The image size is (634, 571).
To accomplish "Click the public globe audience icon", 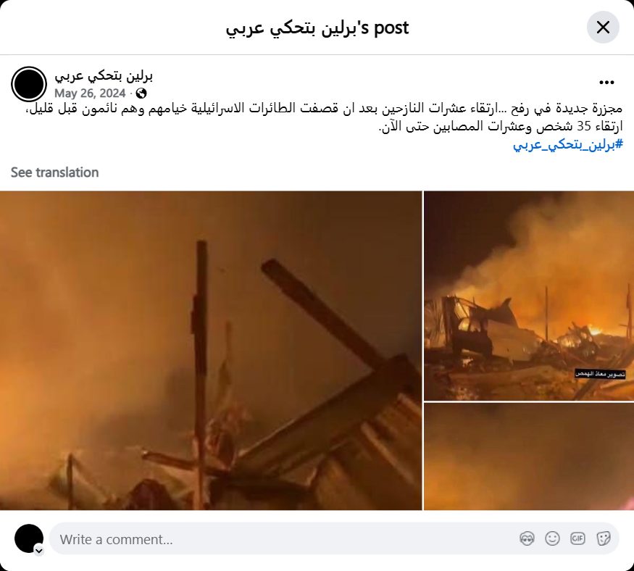I will pos(141,93).
